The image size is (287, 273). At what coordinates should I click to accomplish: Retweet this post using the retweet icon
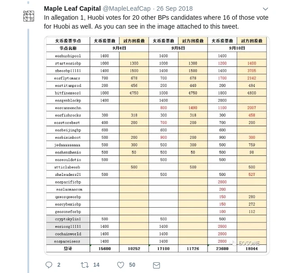84,265
